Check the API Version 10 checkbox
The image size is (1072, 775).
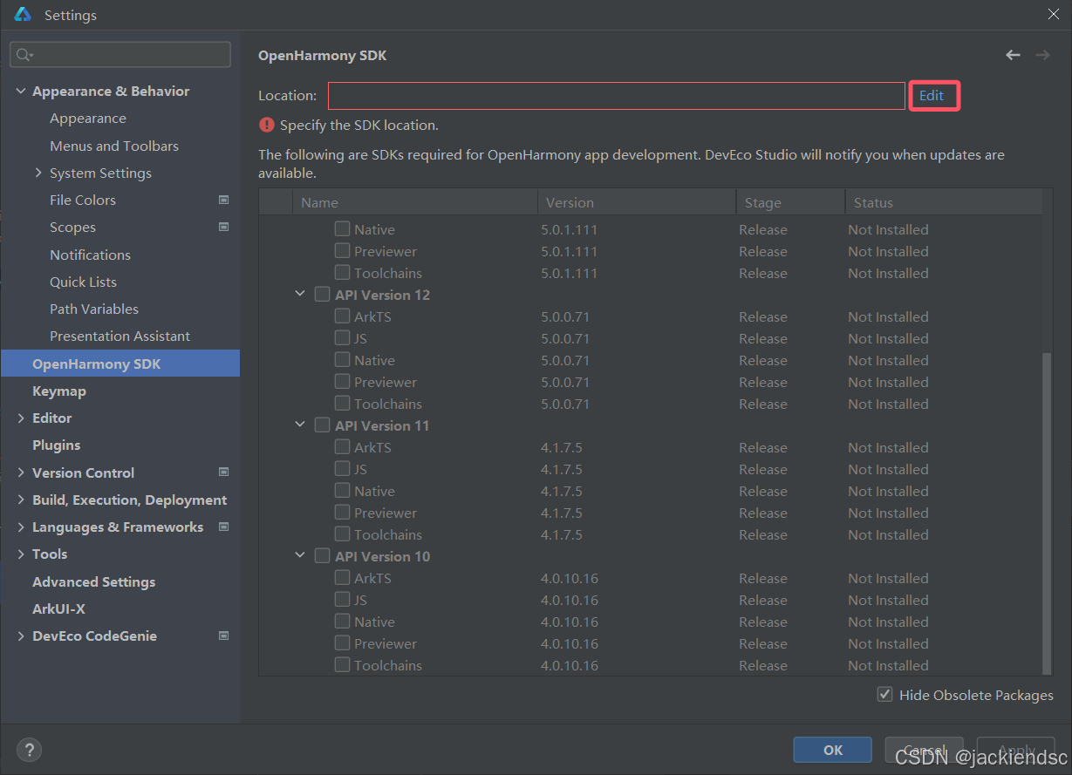tap(323, 556)
